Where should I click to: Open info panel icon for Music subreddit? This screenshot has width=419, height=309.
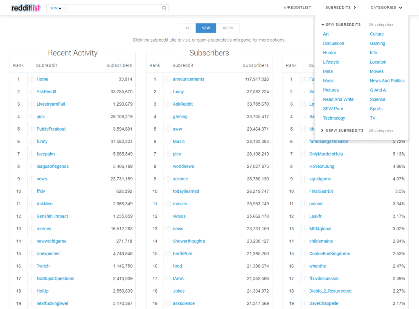click(168, 142)
